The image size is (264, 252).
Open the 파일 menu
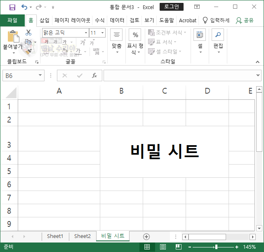pyautogui.click(x=12, y=20)
